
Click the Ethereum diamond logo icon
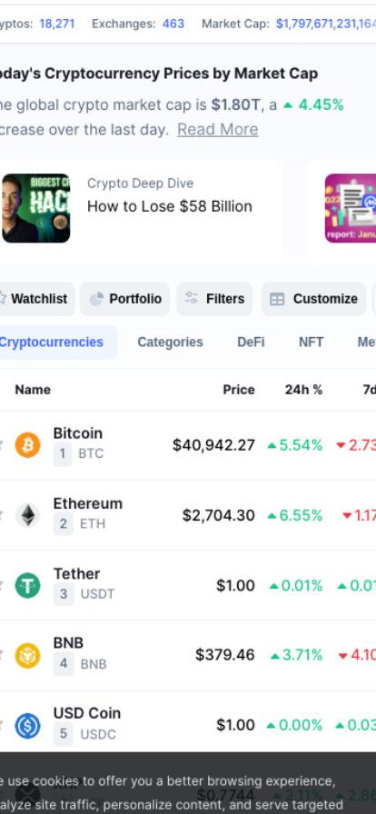point(27,515)
